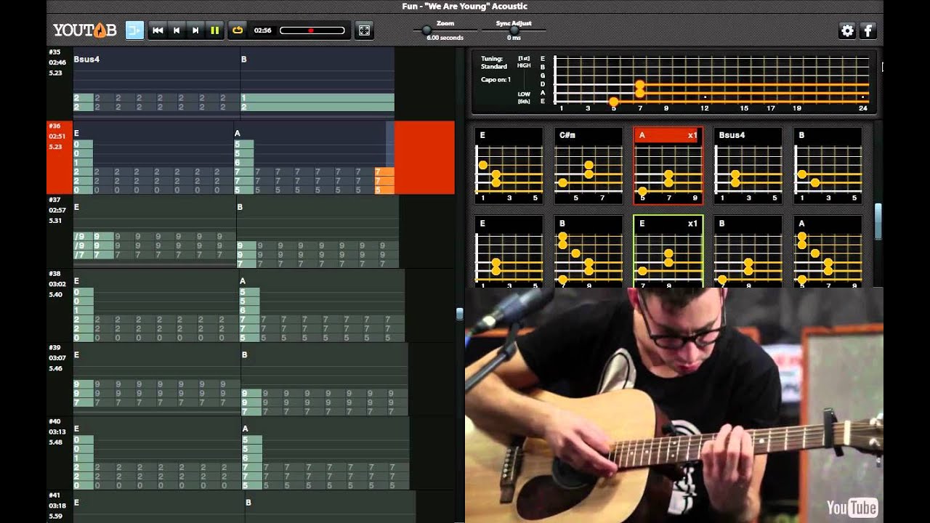This screenshot has width=930, height=523.
Task: Click the fretboard note at fret 5
Action: coord(614,102)
